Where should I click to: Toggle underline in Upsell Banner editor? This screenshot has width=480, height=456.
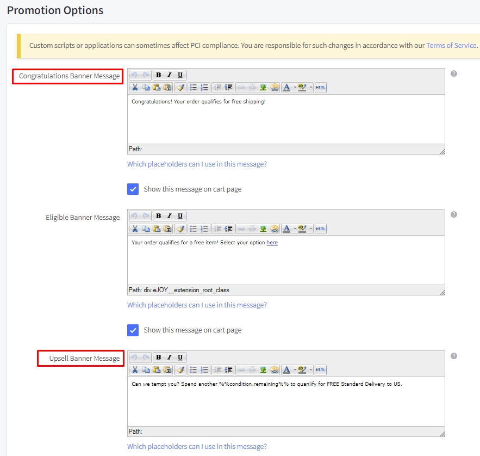tap(180, 358)
